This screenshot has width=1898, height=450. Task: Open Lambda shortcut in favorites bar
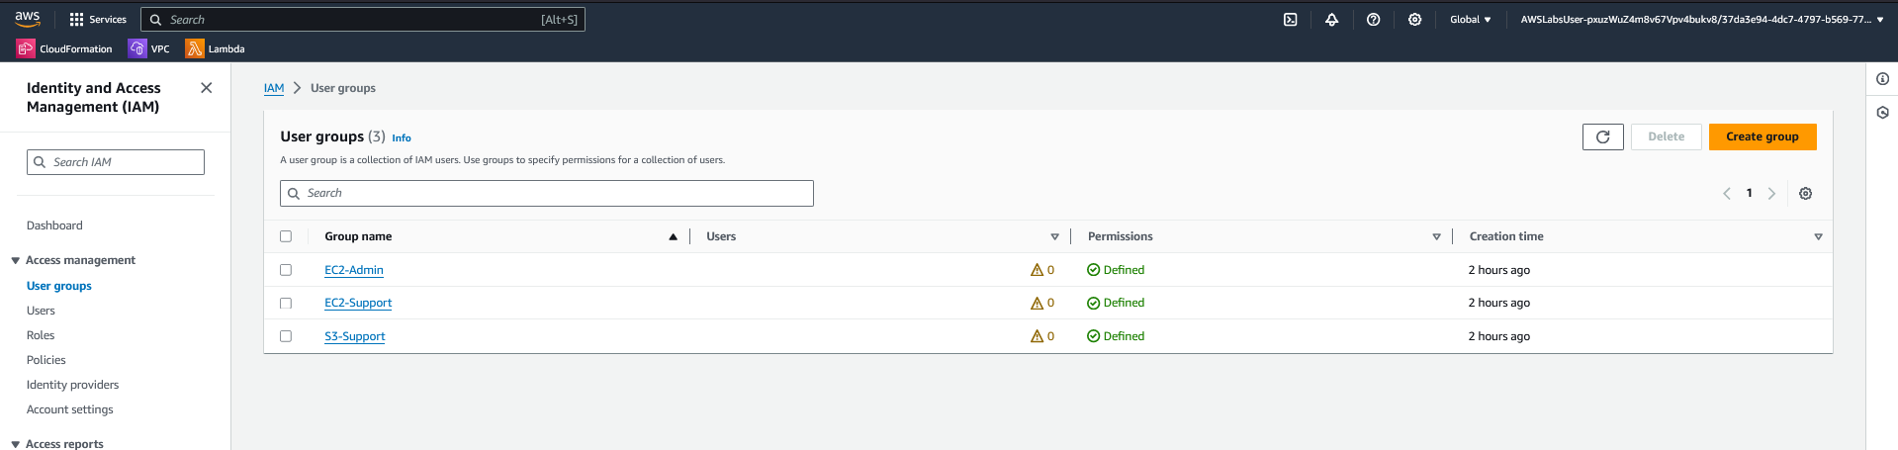tap(216, 48)
